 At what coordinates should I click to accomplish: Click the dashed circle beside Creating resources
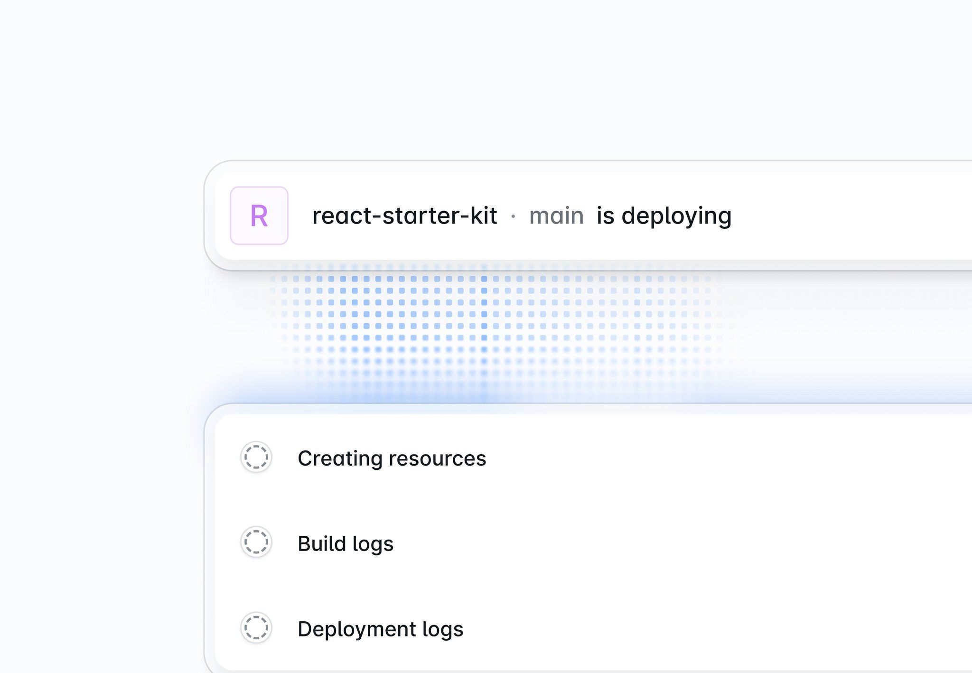point(256,457)
